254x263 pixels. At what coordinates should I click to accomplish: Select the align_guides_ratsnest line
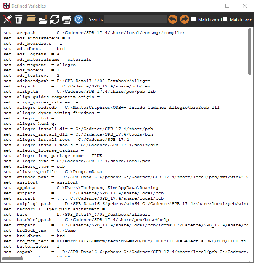[x=41, y=102]
